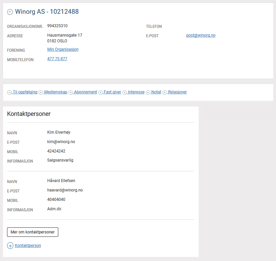
Task: Click the plus icon before Til oppfølging
Action: click(9, 92)
